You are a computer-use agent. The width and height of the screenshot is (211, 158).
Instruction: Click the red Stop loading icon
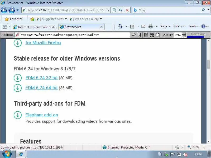[x=127, y=10]
